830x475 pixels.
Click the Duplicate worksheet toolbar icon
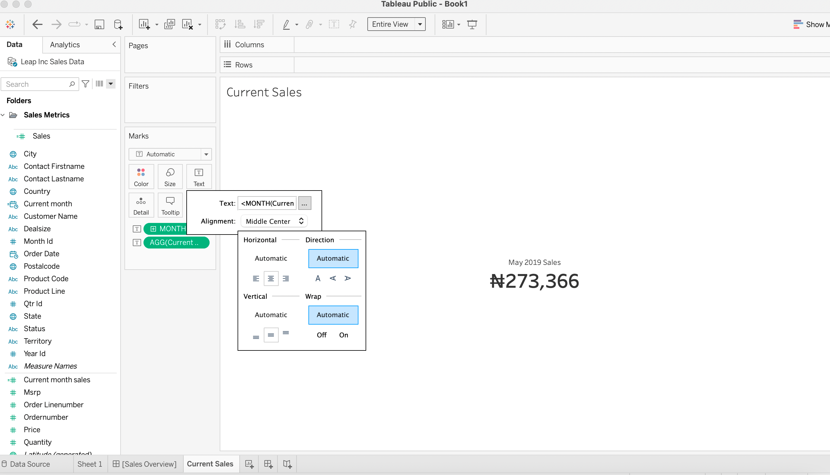pyautogui.click(x=169, y=24)
